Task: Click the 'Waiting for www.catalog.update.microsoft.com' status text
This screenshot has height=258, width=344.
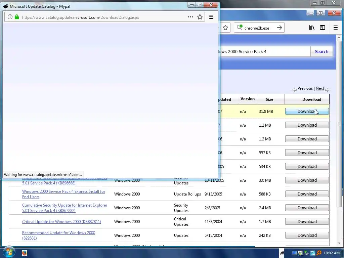Action: (x=43, y=175)
